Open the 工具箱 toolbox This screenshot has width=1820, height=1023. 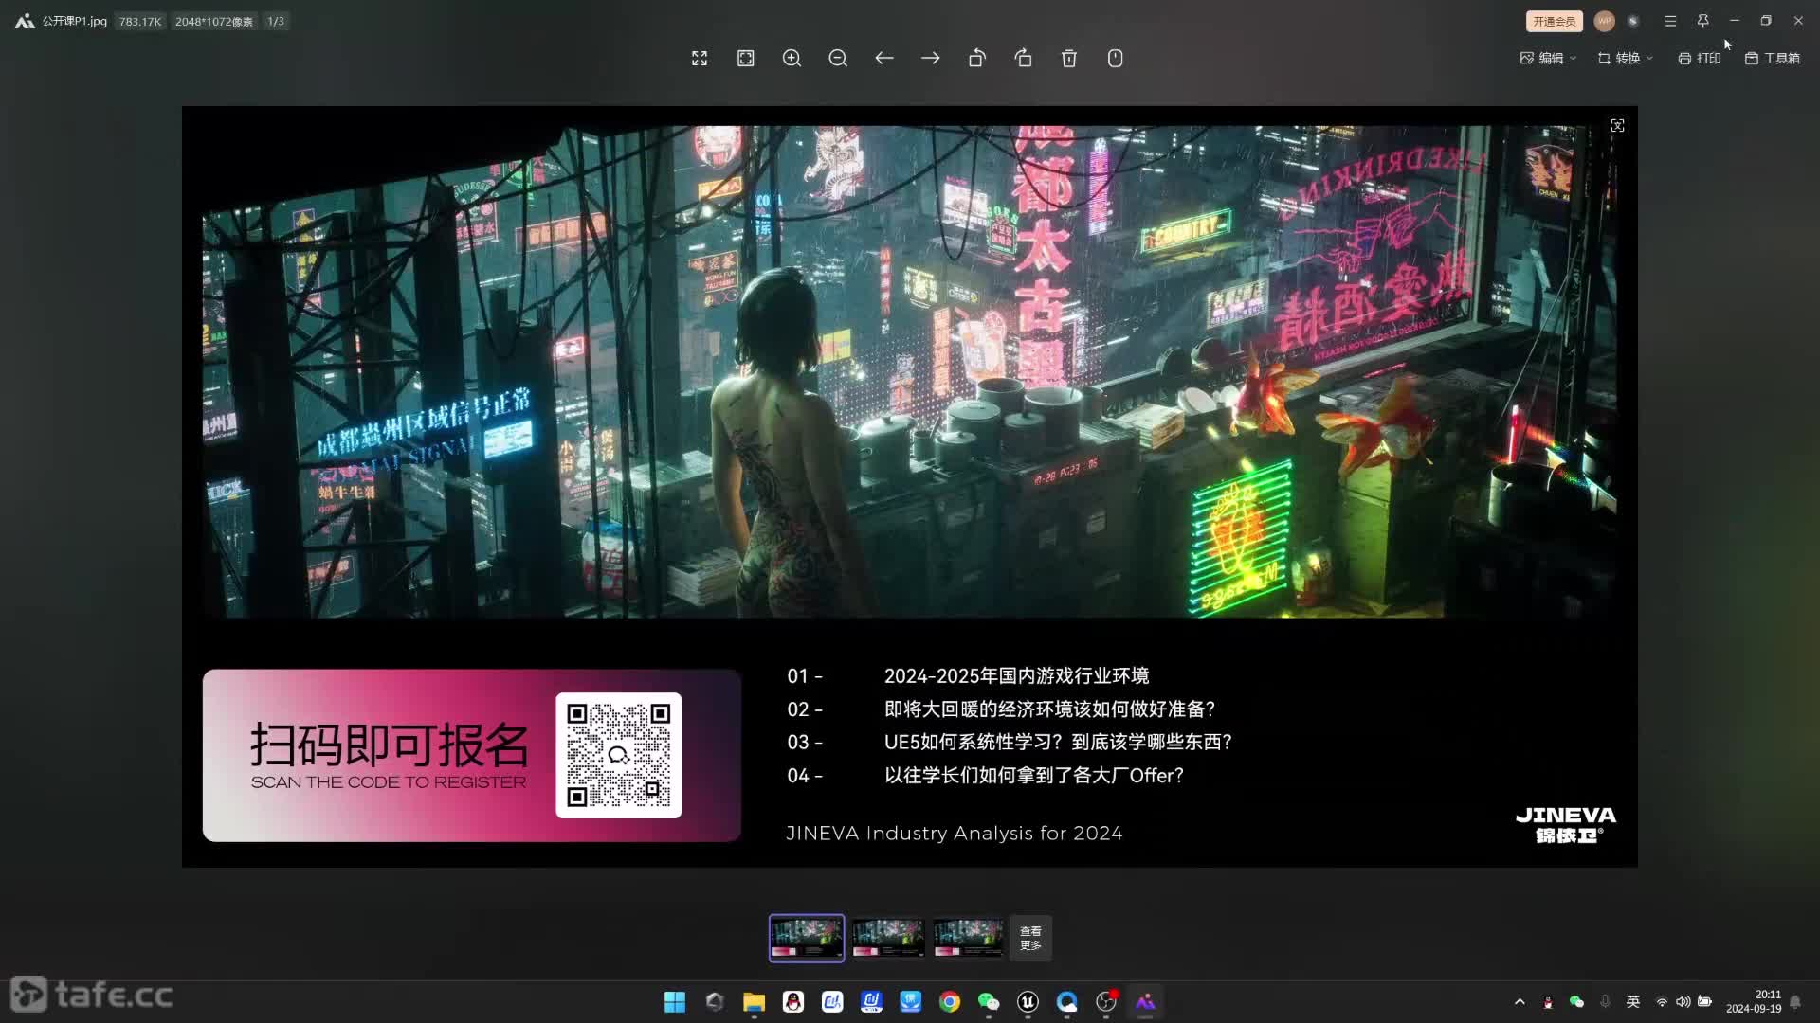(x=1772, y=59)
